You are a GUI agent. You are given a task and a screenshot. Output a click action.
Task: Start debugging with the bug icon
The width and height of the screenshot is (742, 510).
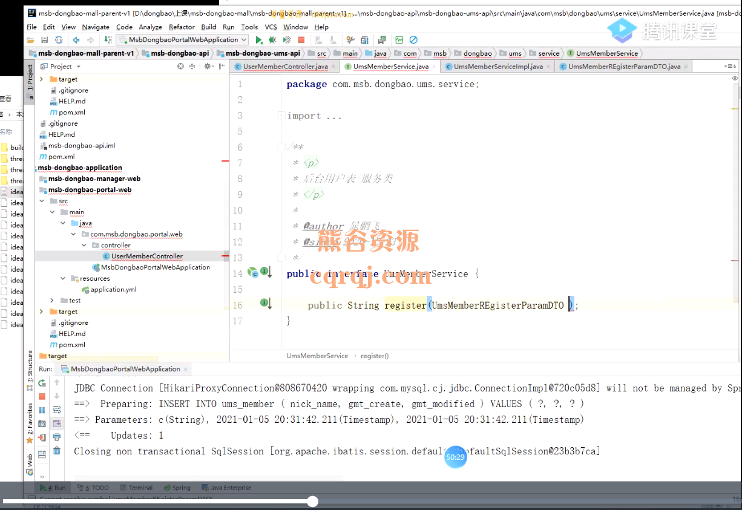tap(272, 40)
